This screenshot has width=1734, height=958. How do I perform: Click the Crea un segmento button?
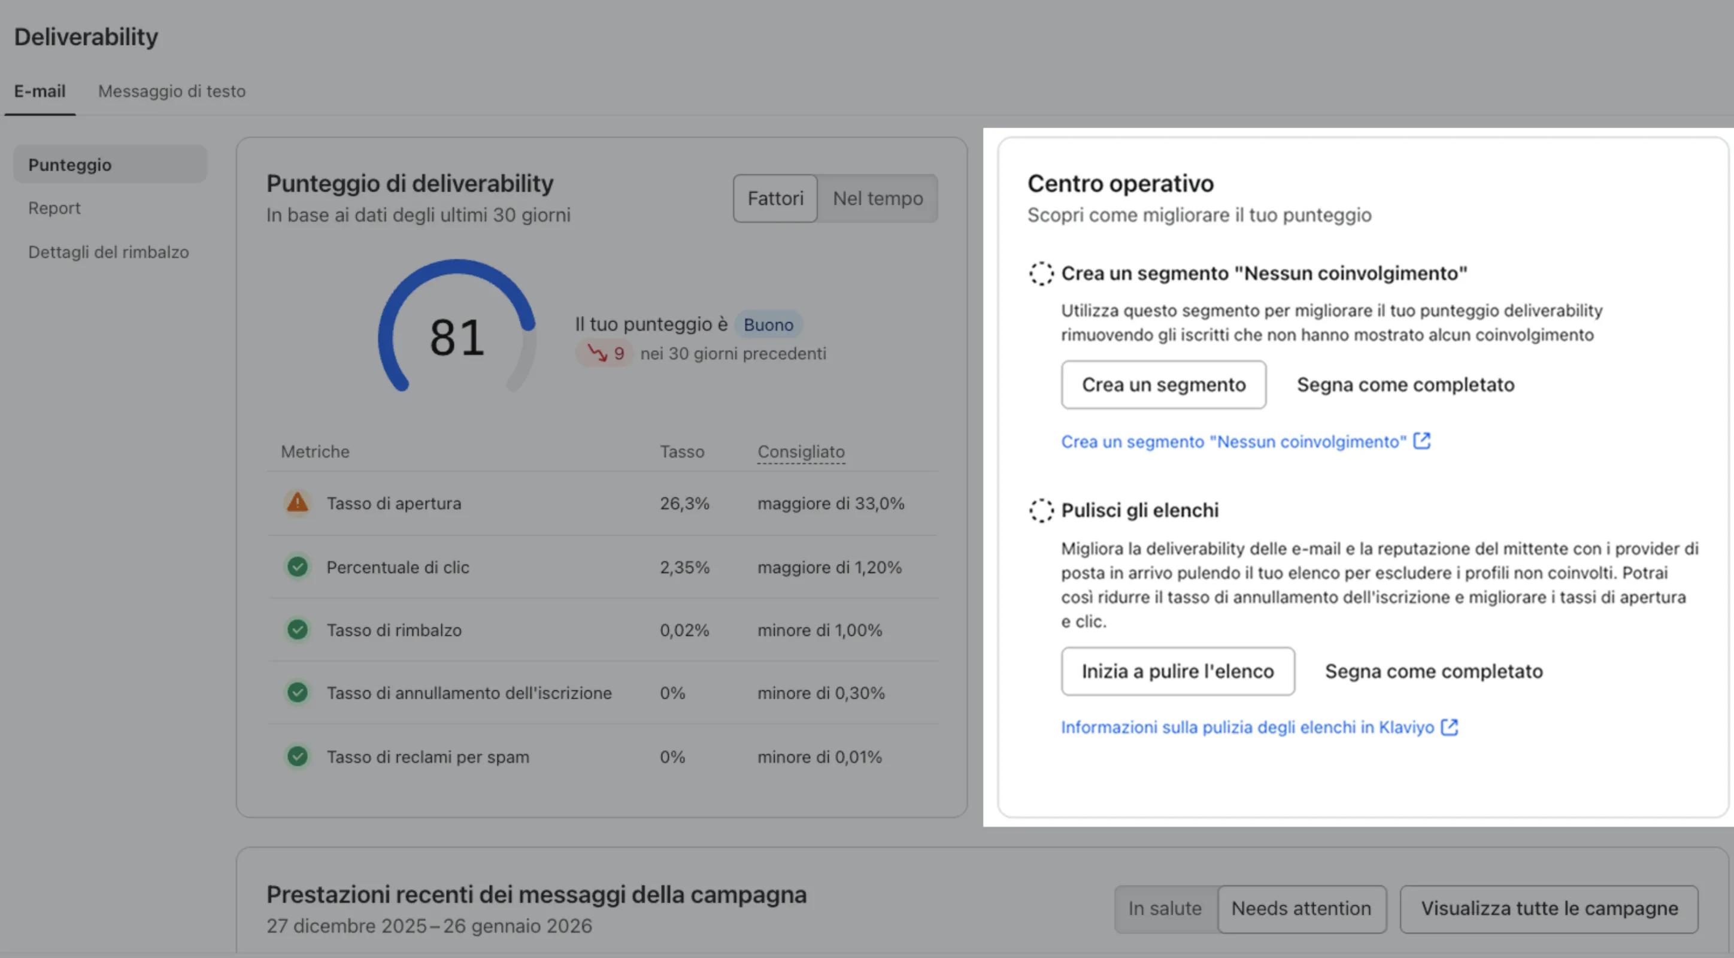coord(1163,384)
